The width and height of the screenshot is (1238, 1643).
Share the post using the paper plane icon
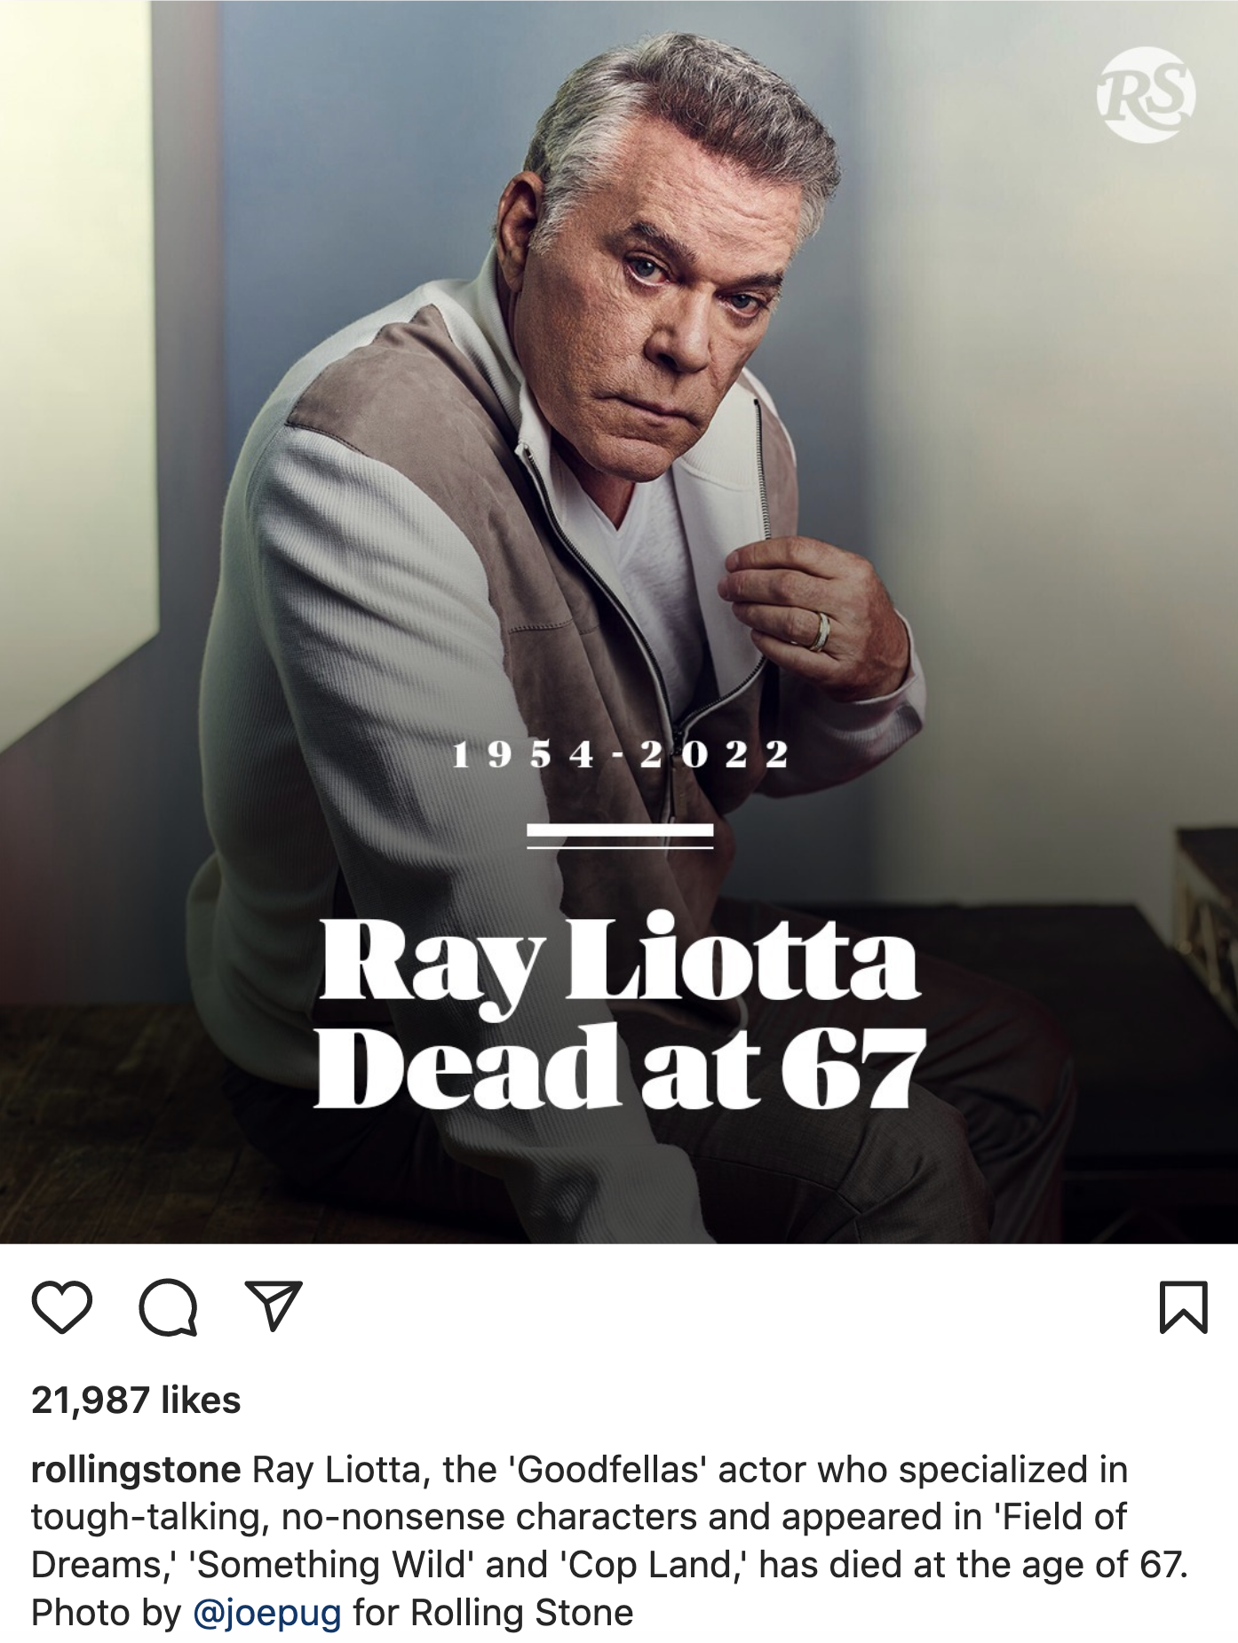point(274,1306)
